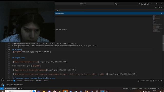Screen dimensions: 164x92
Task: Click the Copilot status icon in status bar
Action: [x=158, y=88]
